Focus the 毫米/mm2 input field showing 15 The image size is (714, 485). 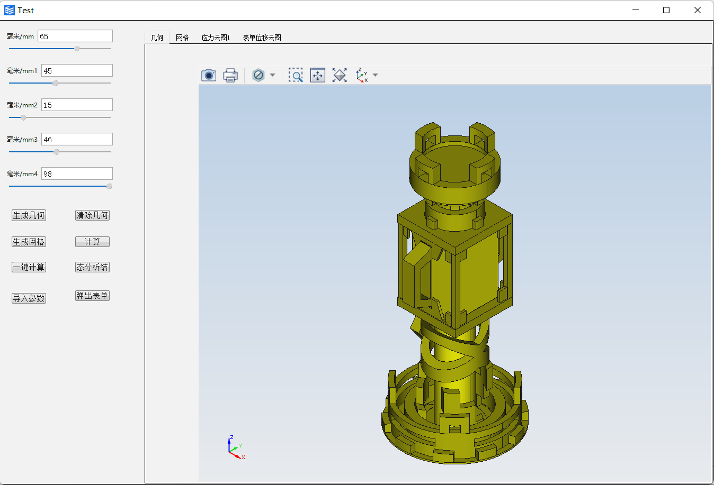[x=77, y=105]
